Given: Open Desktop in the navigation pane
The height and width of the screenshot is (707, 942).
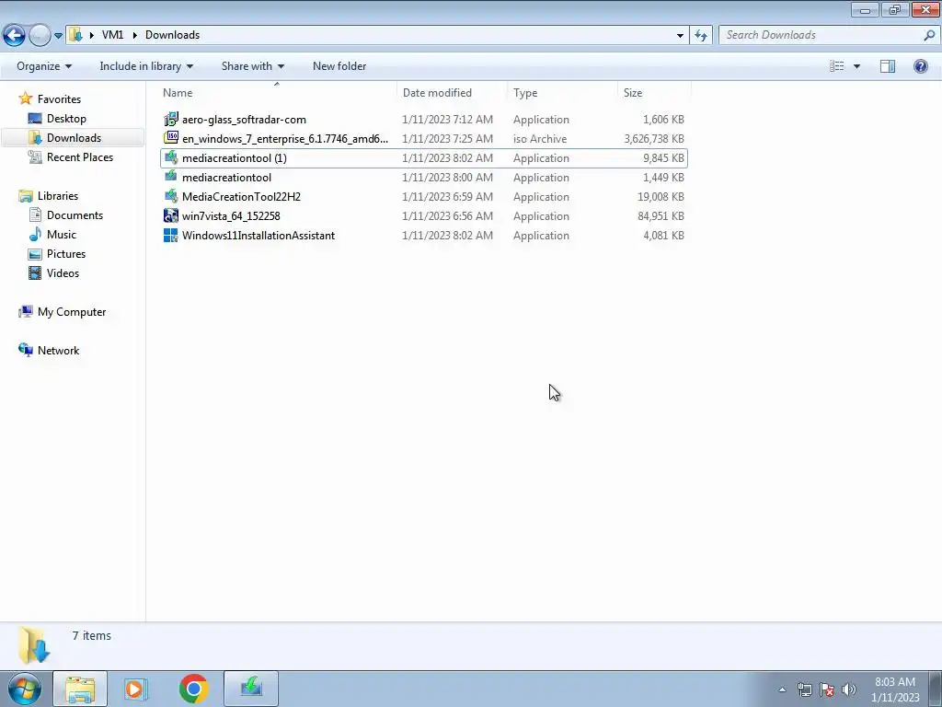Looking at the screenshot, I should point(66,119).
